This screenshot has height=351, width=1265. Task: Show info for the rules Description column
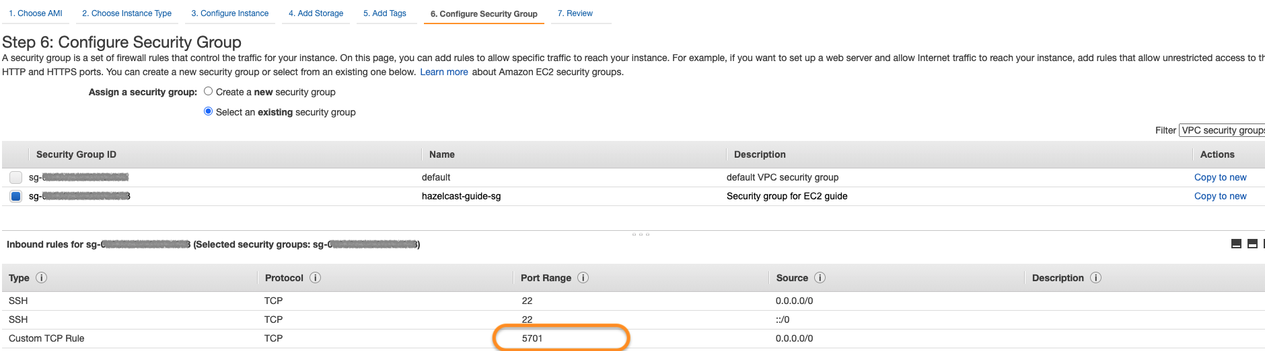1095,278
